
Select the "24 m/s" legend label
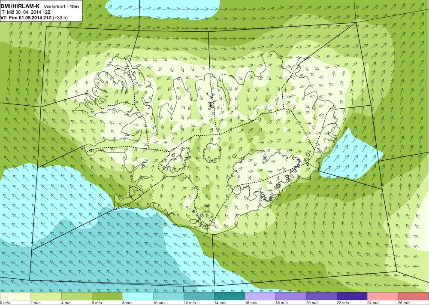click(x=374, y=303)
